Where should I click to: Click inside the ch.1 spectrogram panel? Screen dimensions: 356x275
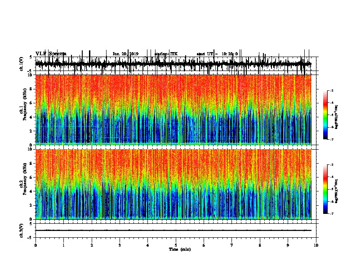[x=173, y=110]
